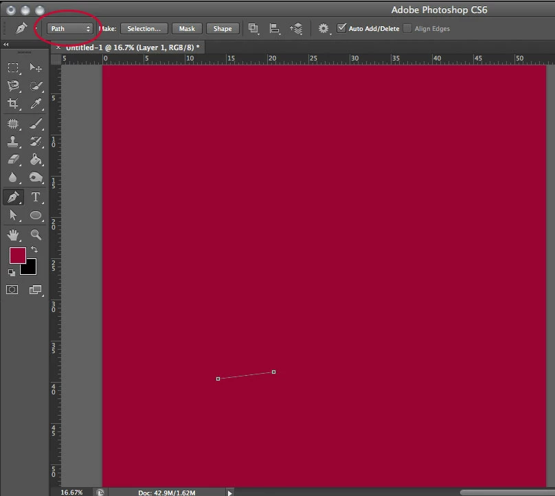555x496 pixels.
Task: Select the Type tool
Action: [36, 197]
